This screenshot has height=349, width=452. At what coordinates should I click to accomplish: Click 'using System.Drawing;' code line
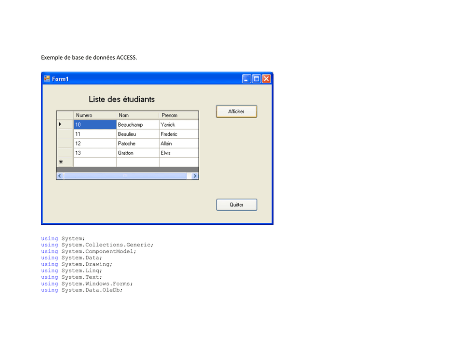77,264
